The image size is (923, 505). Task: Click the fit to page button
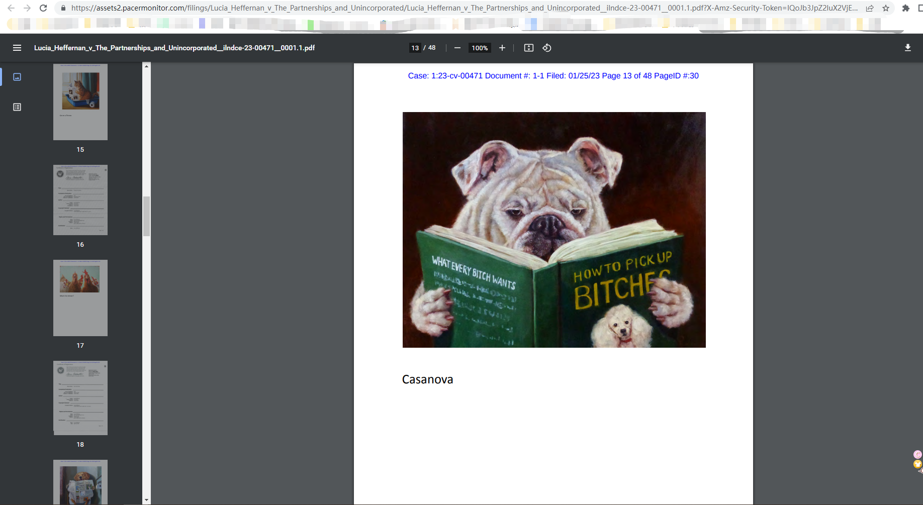click(528, 48)
